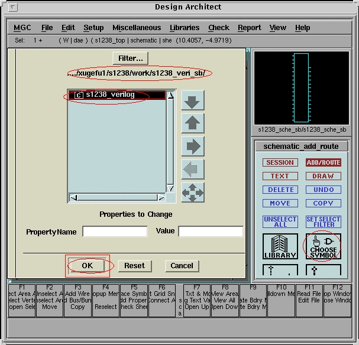This screenshot has height=345, width=359.
Task: Open the Miscellaneous menu
Action: [x=136, y=28]
